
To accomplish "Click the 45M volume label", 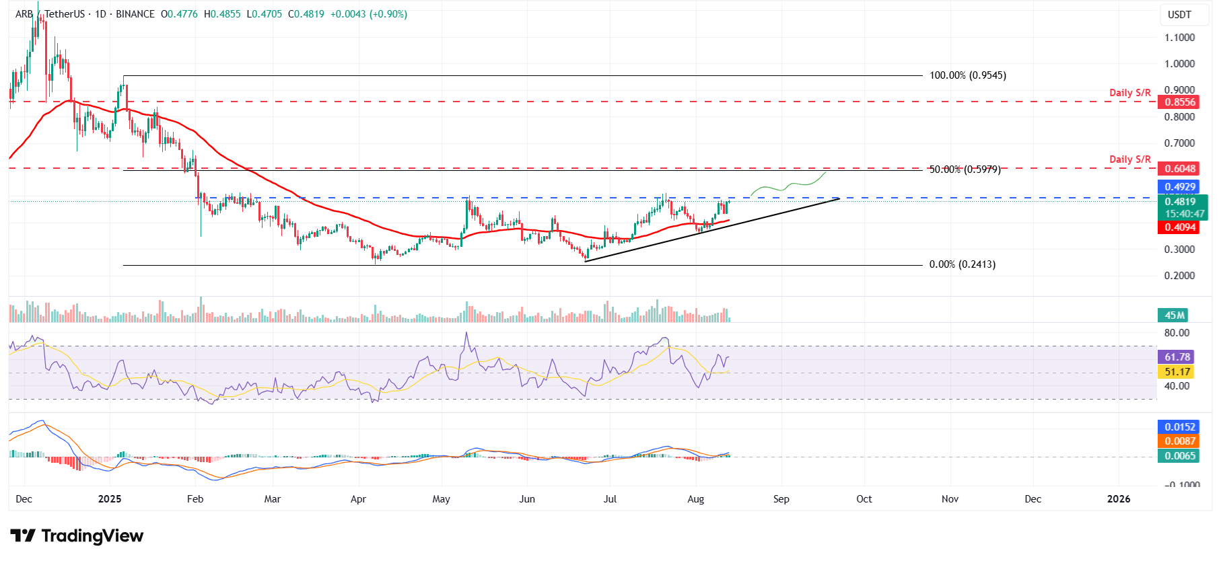I will click(x=1175, y=315).
